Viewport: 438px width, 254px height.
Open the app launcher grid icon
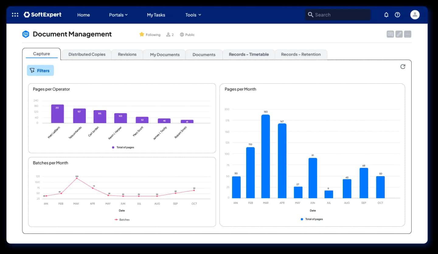point(15,15)
